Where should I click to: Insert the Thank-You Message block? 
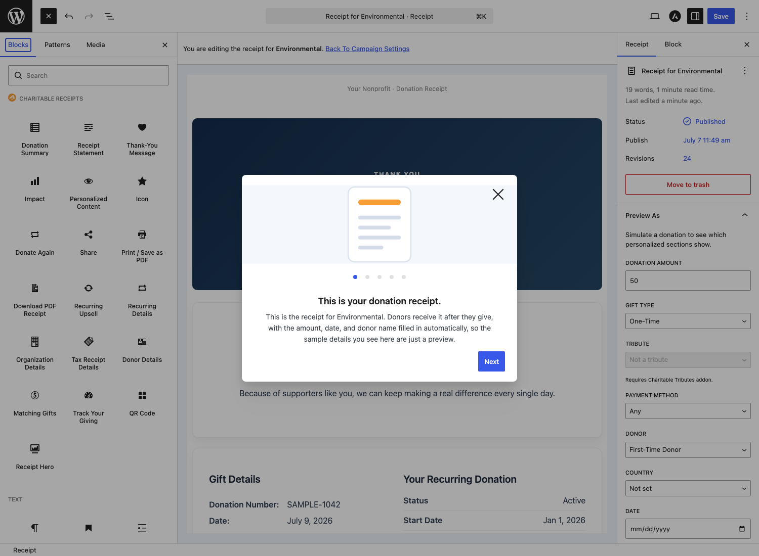(x=142, y=139)
